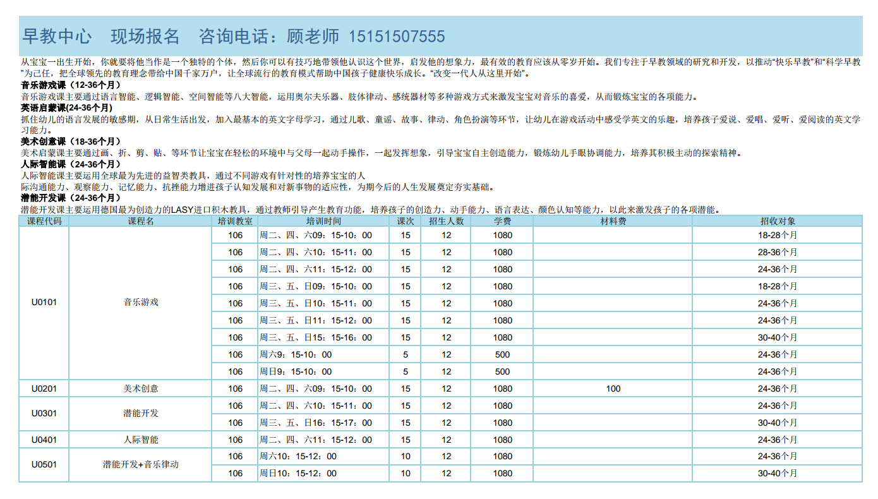Select the 美术创意课 section heading
The width and height of the screenshot is (878, 499).
70,141
